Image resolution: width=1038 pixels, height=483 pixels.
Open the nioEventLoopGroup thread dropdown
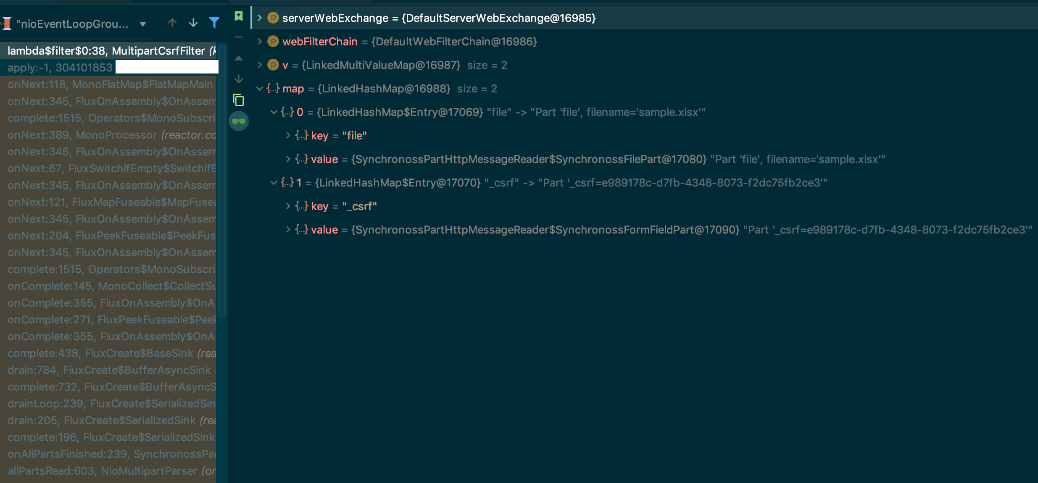(x=143, y=24)
